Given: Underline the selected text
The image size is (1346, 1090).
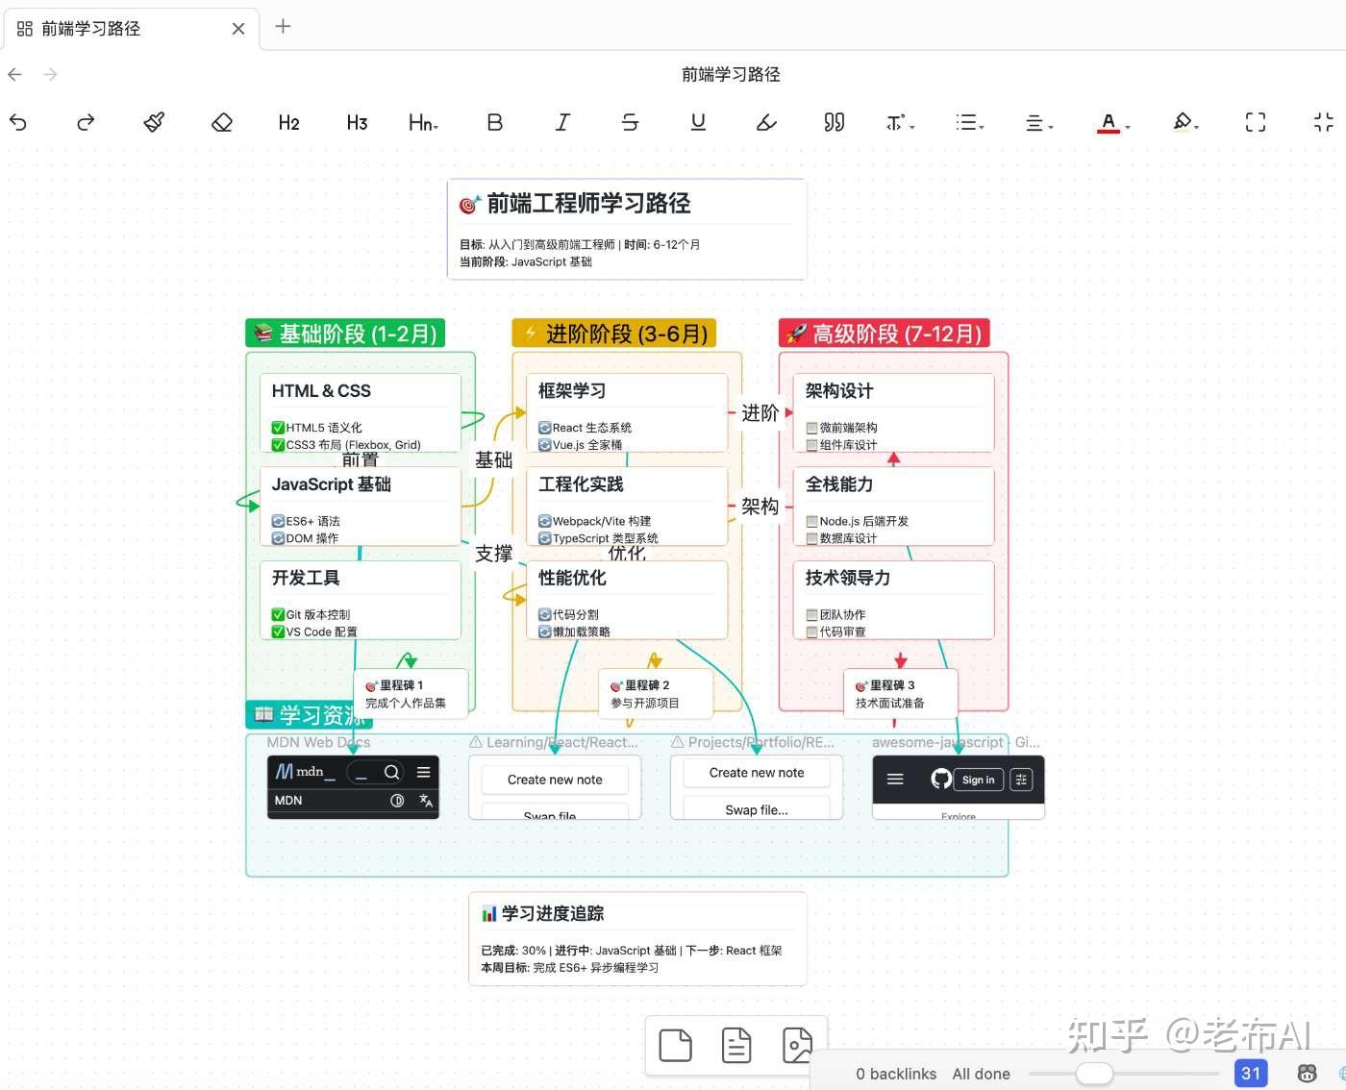Looking at the screenshot, I should [x=698, y=122].
